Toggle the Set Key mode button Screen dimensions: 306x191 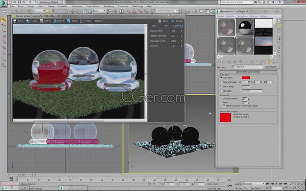coord(239,188)
